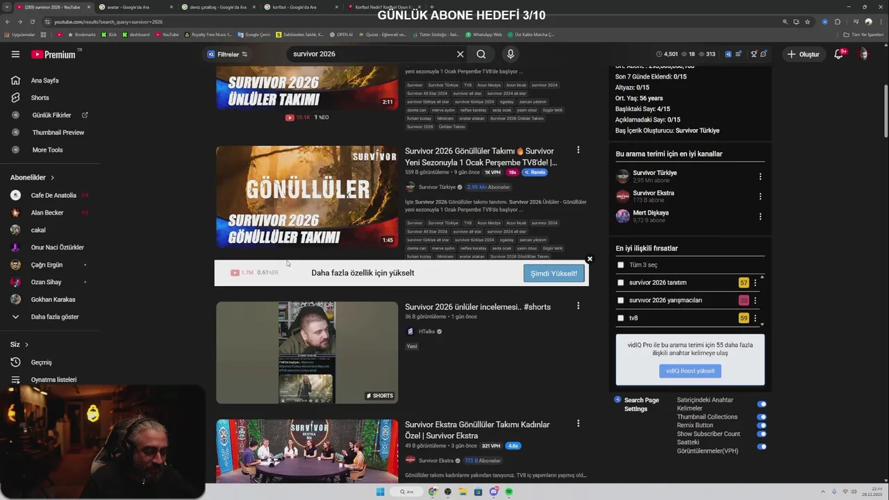This screenshot has width=889, height=500.
Task: Check the survivor 2026 tanıtım checkbox
Action: [621, 283]
